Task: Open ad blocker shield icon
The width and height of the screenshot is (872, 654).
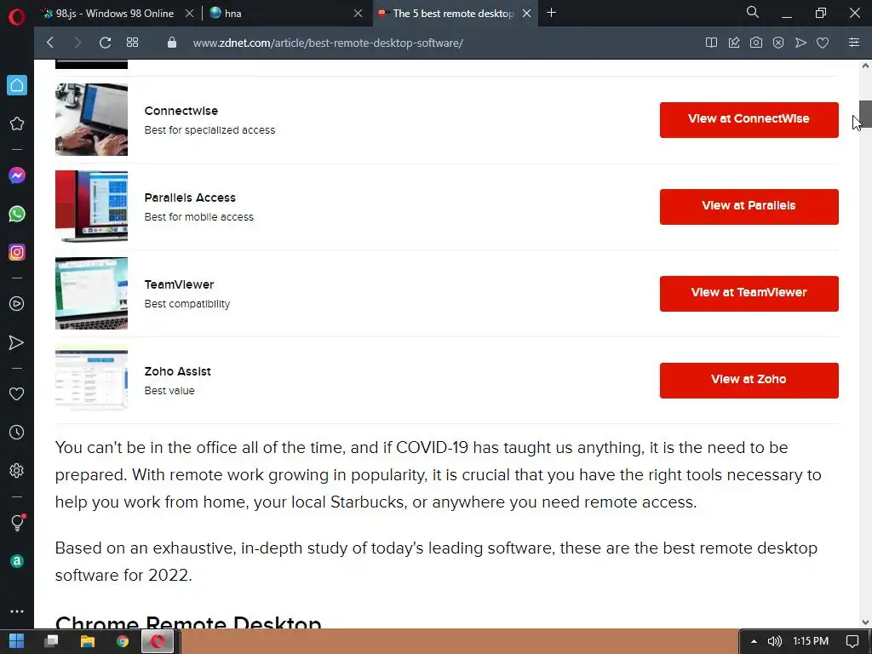Action: point(778,43)
